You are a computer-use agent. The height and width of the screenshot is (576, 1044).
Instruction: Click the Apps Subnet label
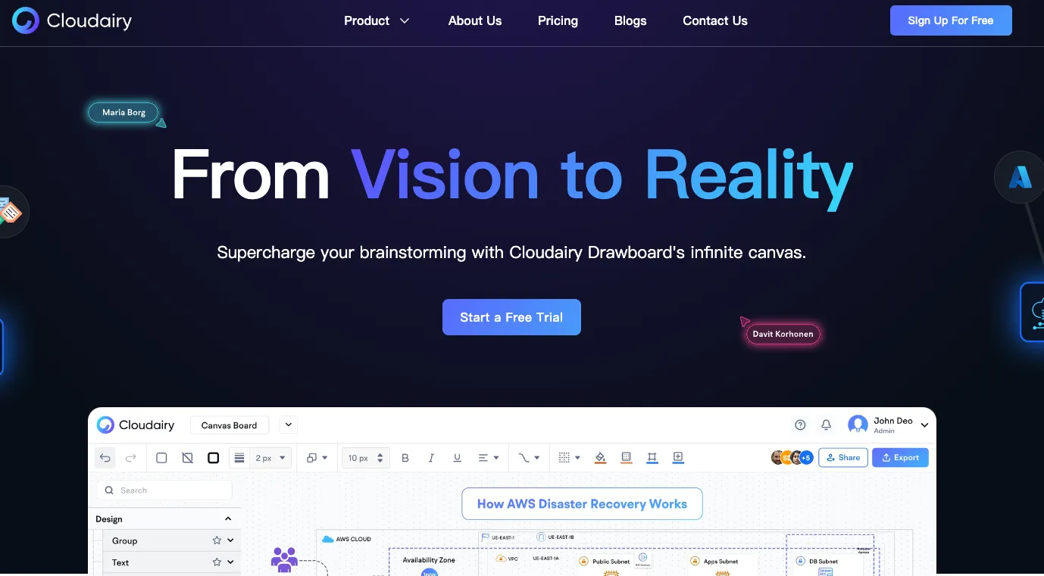pyautogui.click(x=720, y=562)
